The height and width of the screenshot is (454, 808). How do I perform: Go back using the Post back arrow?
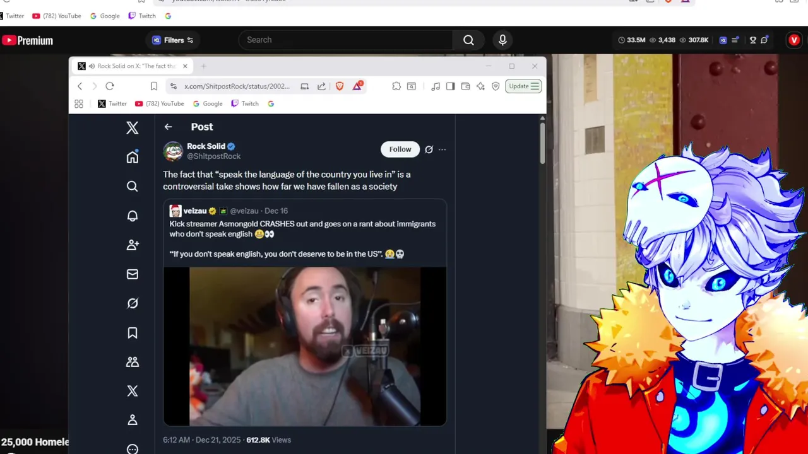[168, 127]
